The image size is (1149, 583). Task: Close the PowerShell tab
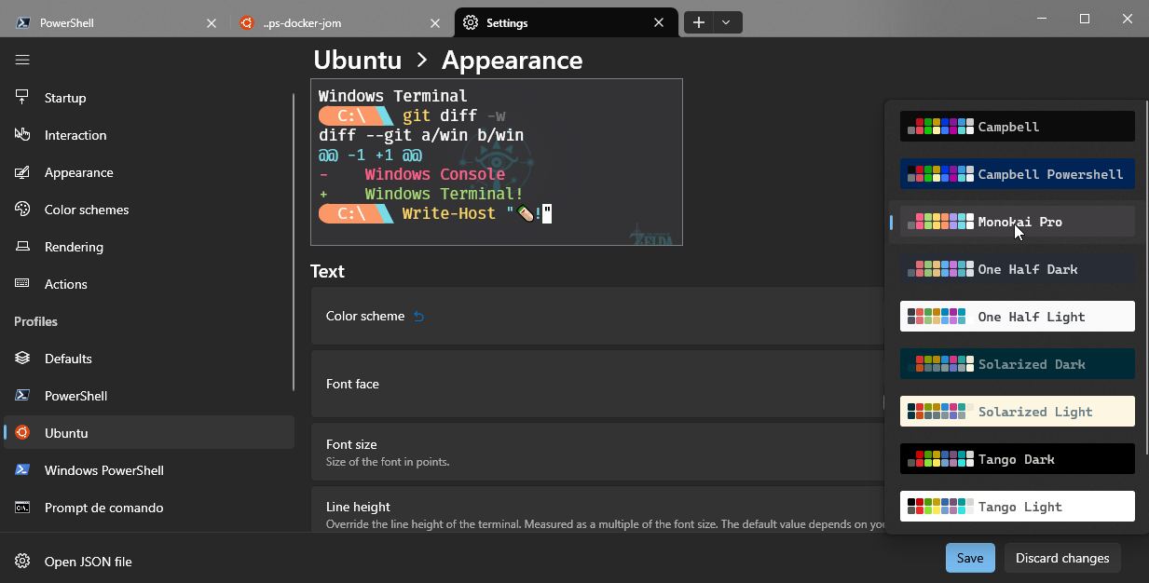tap(212, 23)
